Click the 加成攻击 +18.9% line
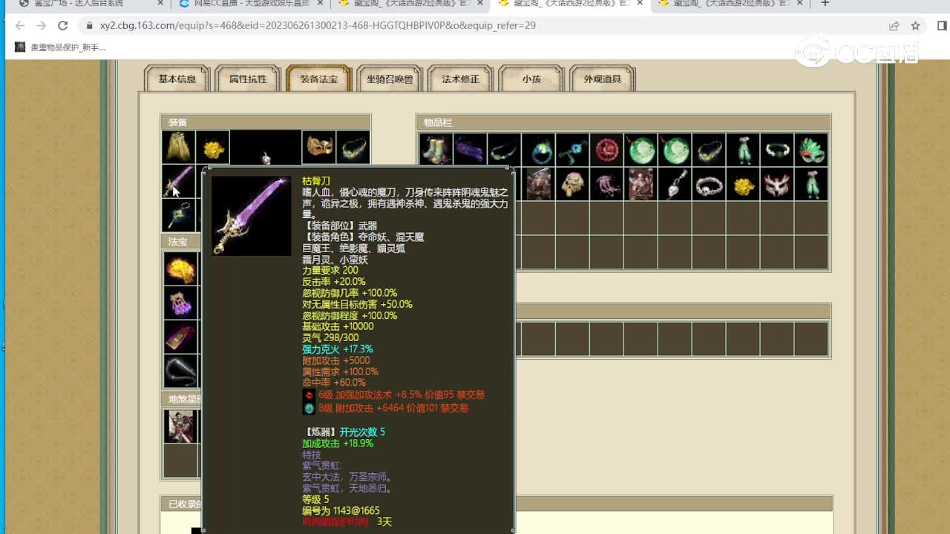Image resolution: width=950 pixels, height=534 pixels. point(338,444)
